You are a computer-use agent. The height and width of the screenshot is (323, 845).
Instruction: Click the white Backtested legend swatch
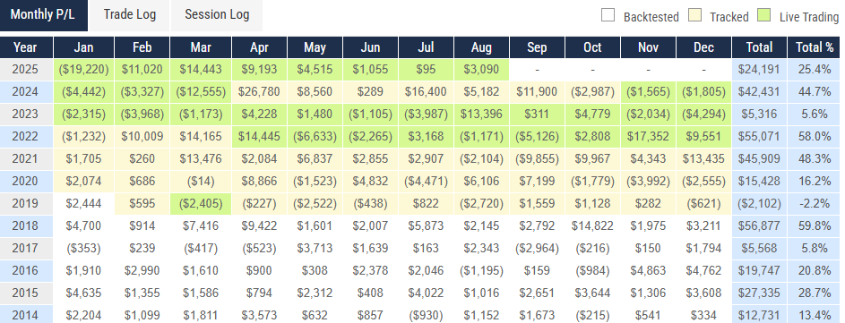pos(608,15)
